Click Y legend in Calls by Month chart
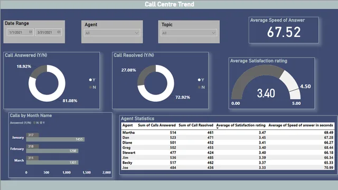 click(42, 123)
